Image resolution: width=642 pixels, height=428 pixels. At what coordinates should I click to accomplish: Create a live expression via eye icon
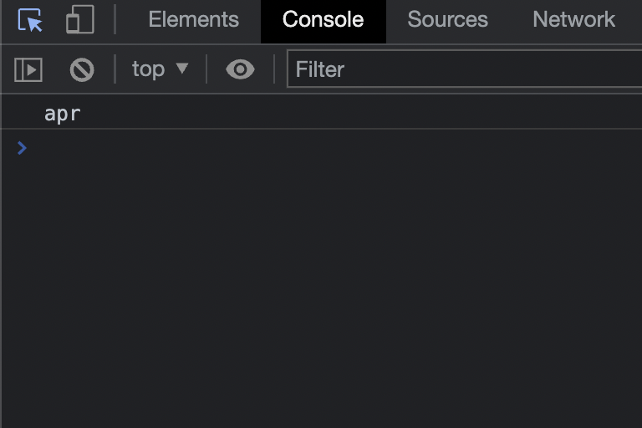[x=241, y=69]
